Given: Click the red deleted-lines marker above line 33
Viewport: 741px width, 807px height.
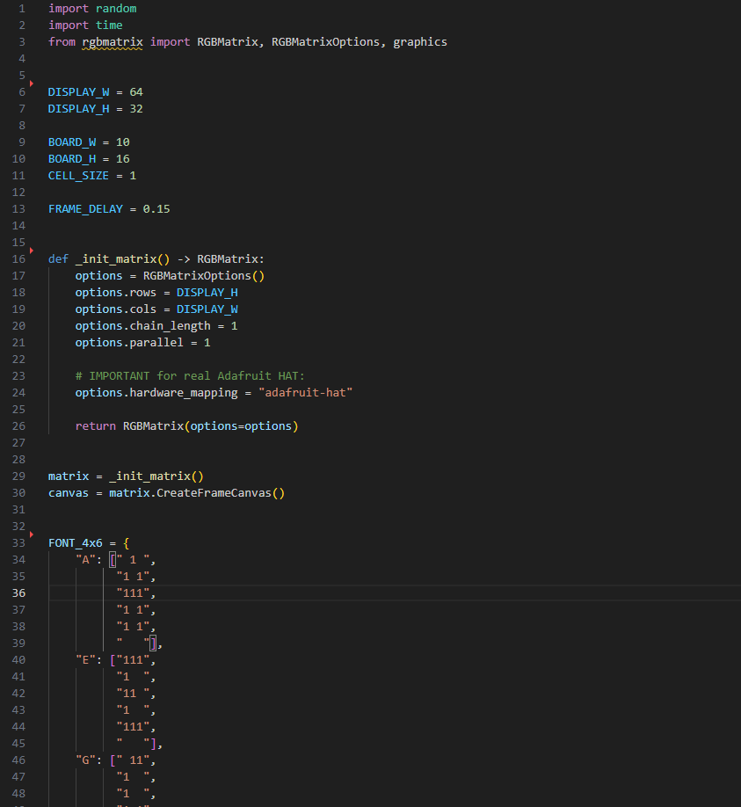Looking at the screenshot, I should [31, 534].
